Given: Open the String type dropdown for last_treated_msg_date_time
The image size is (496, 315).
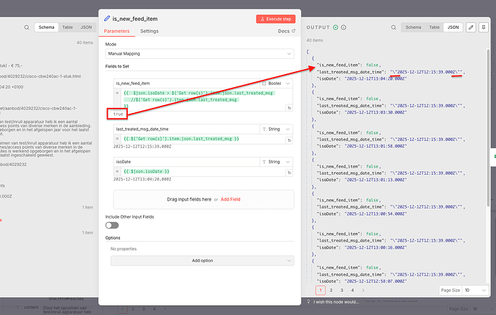Looking at the screenshot, I should click(x=275, y=129).
